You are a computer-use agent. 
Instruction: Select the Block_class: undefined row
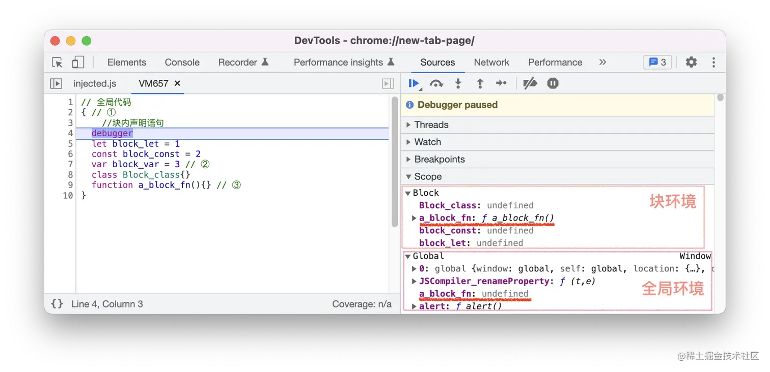[476, 205]
